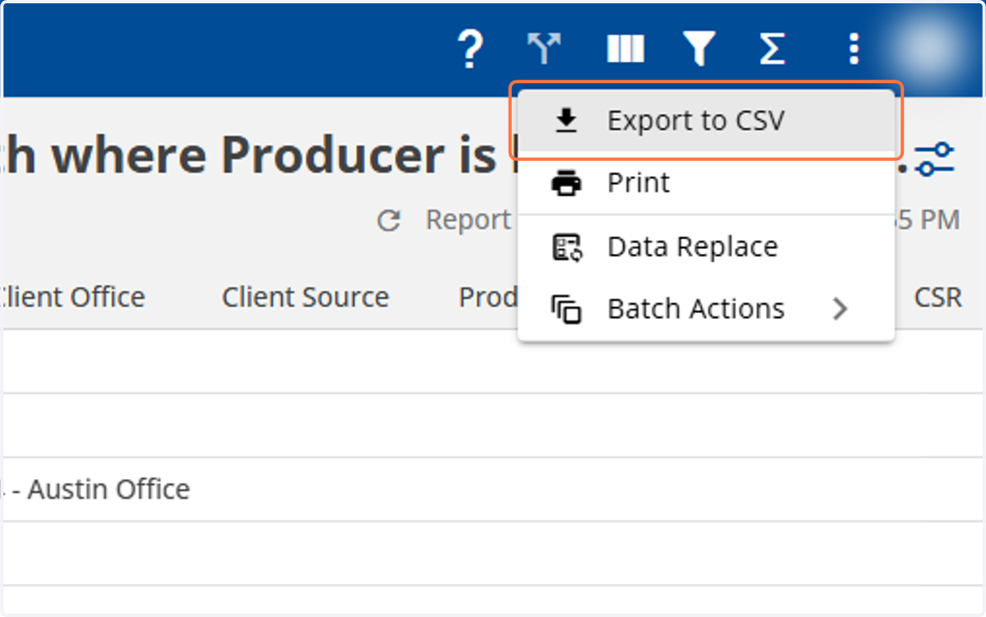Screen dimensions: 986x617
Task: Expand the Batch Actions chevron arrow
Action: pos(839,309)
